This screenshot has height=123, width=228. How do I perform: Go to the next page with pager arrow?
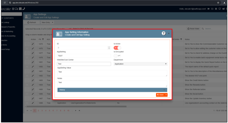tap(76, 111)
